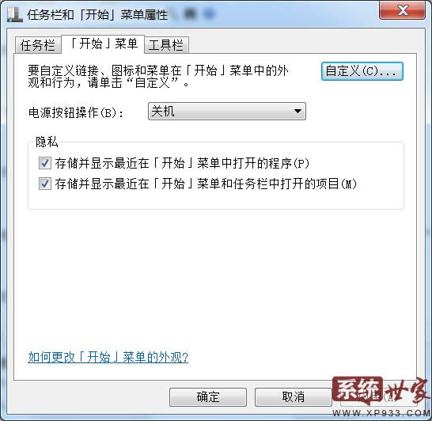
Task: Click the 电源按钮操作(B) label
Action: point(76,112)
